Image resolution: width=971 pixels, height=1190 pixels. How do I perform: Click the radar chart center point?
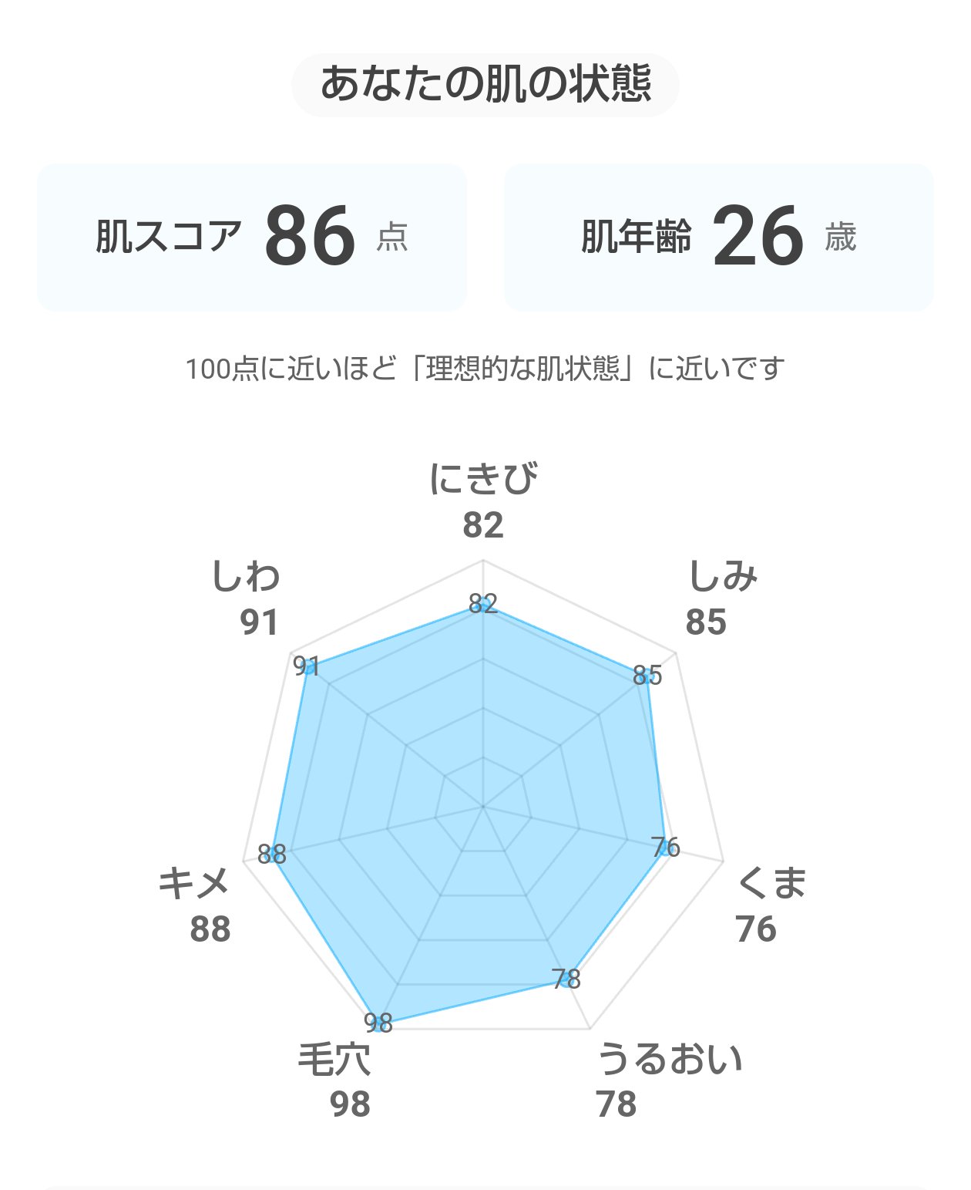coord(483,807)
